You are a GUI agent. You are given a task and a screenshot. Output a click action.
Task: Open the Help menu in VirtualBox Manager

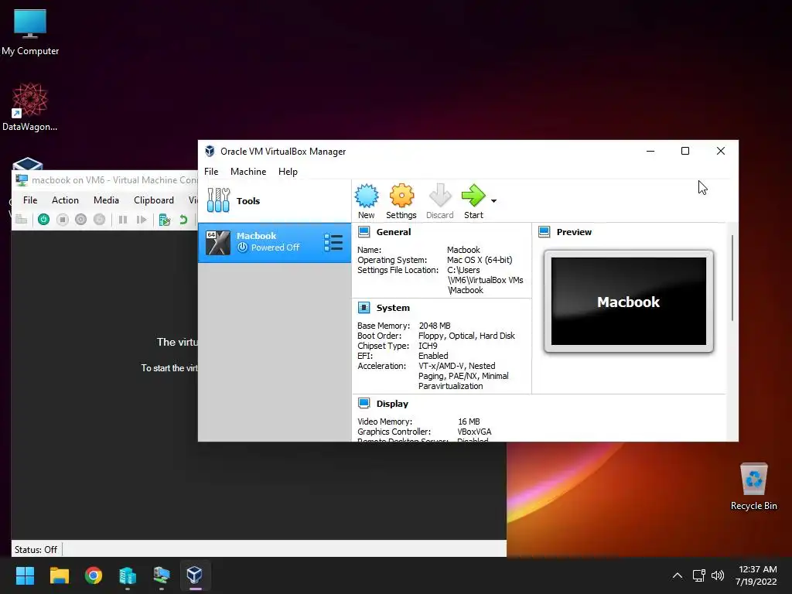(x=288, y=172)
